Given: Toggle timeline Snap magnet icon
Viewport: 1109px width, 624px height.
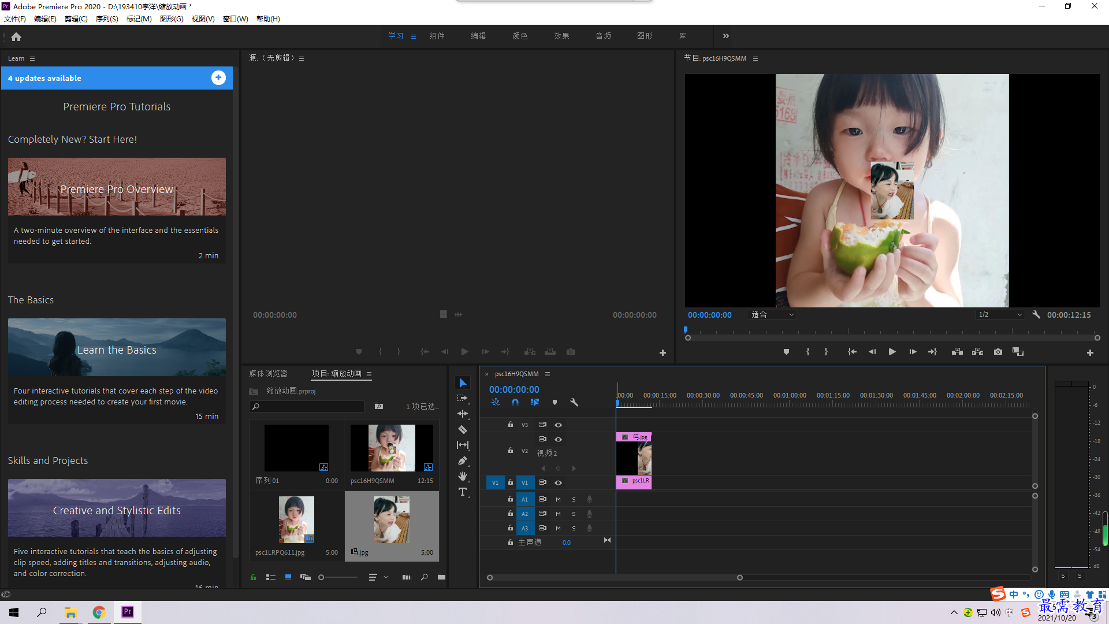Looking at the screenshot, I should [515, 402].
